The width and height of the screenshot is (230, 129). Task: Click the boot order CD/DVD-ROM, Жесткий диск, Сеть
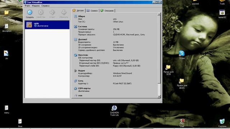129,35
